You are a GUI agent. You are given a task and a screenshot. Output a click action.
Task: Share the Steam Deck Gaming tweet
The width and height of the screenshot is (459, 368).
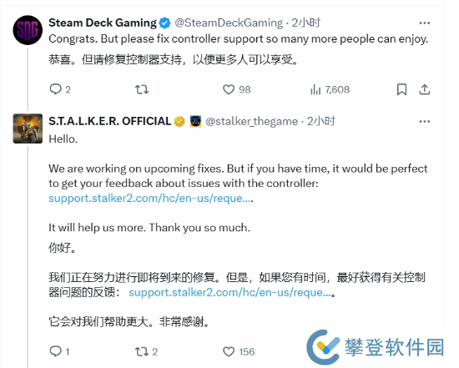click(x=425, y=89)
